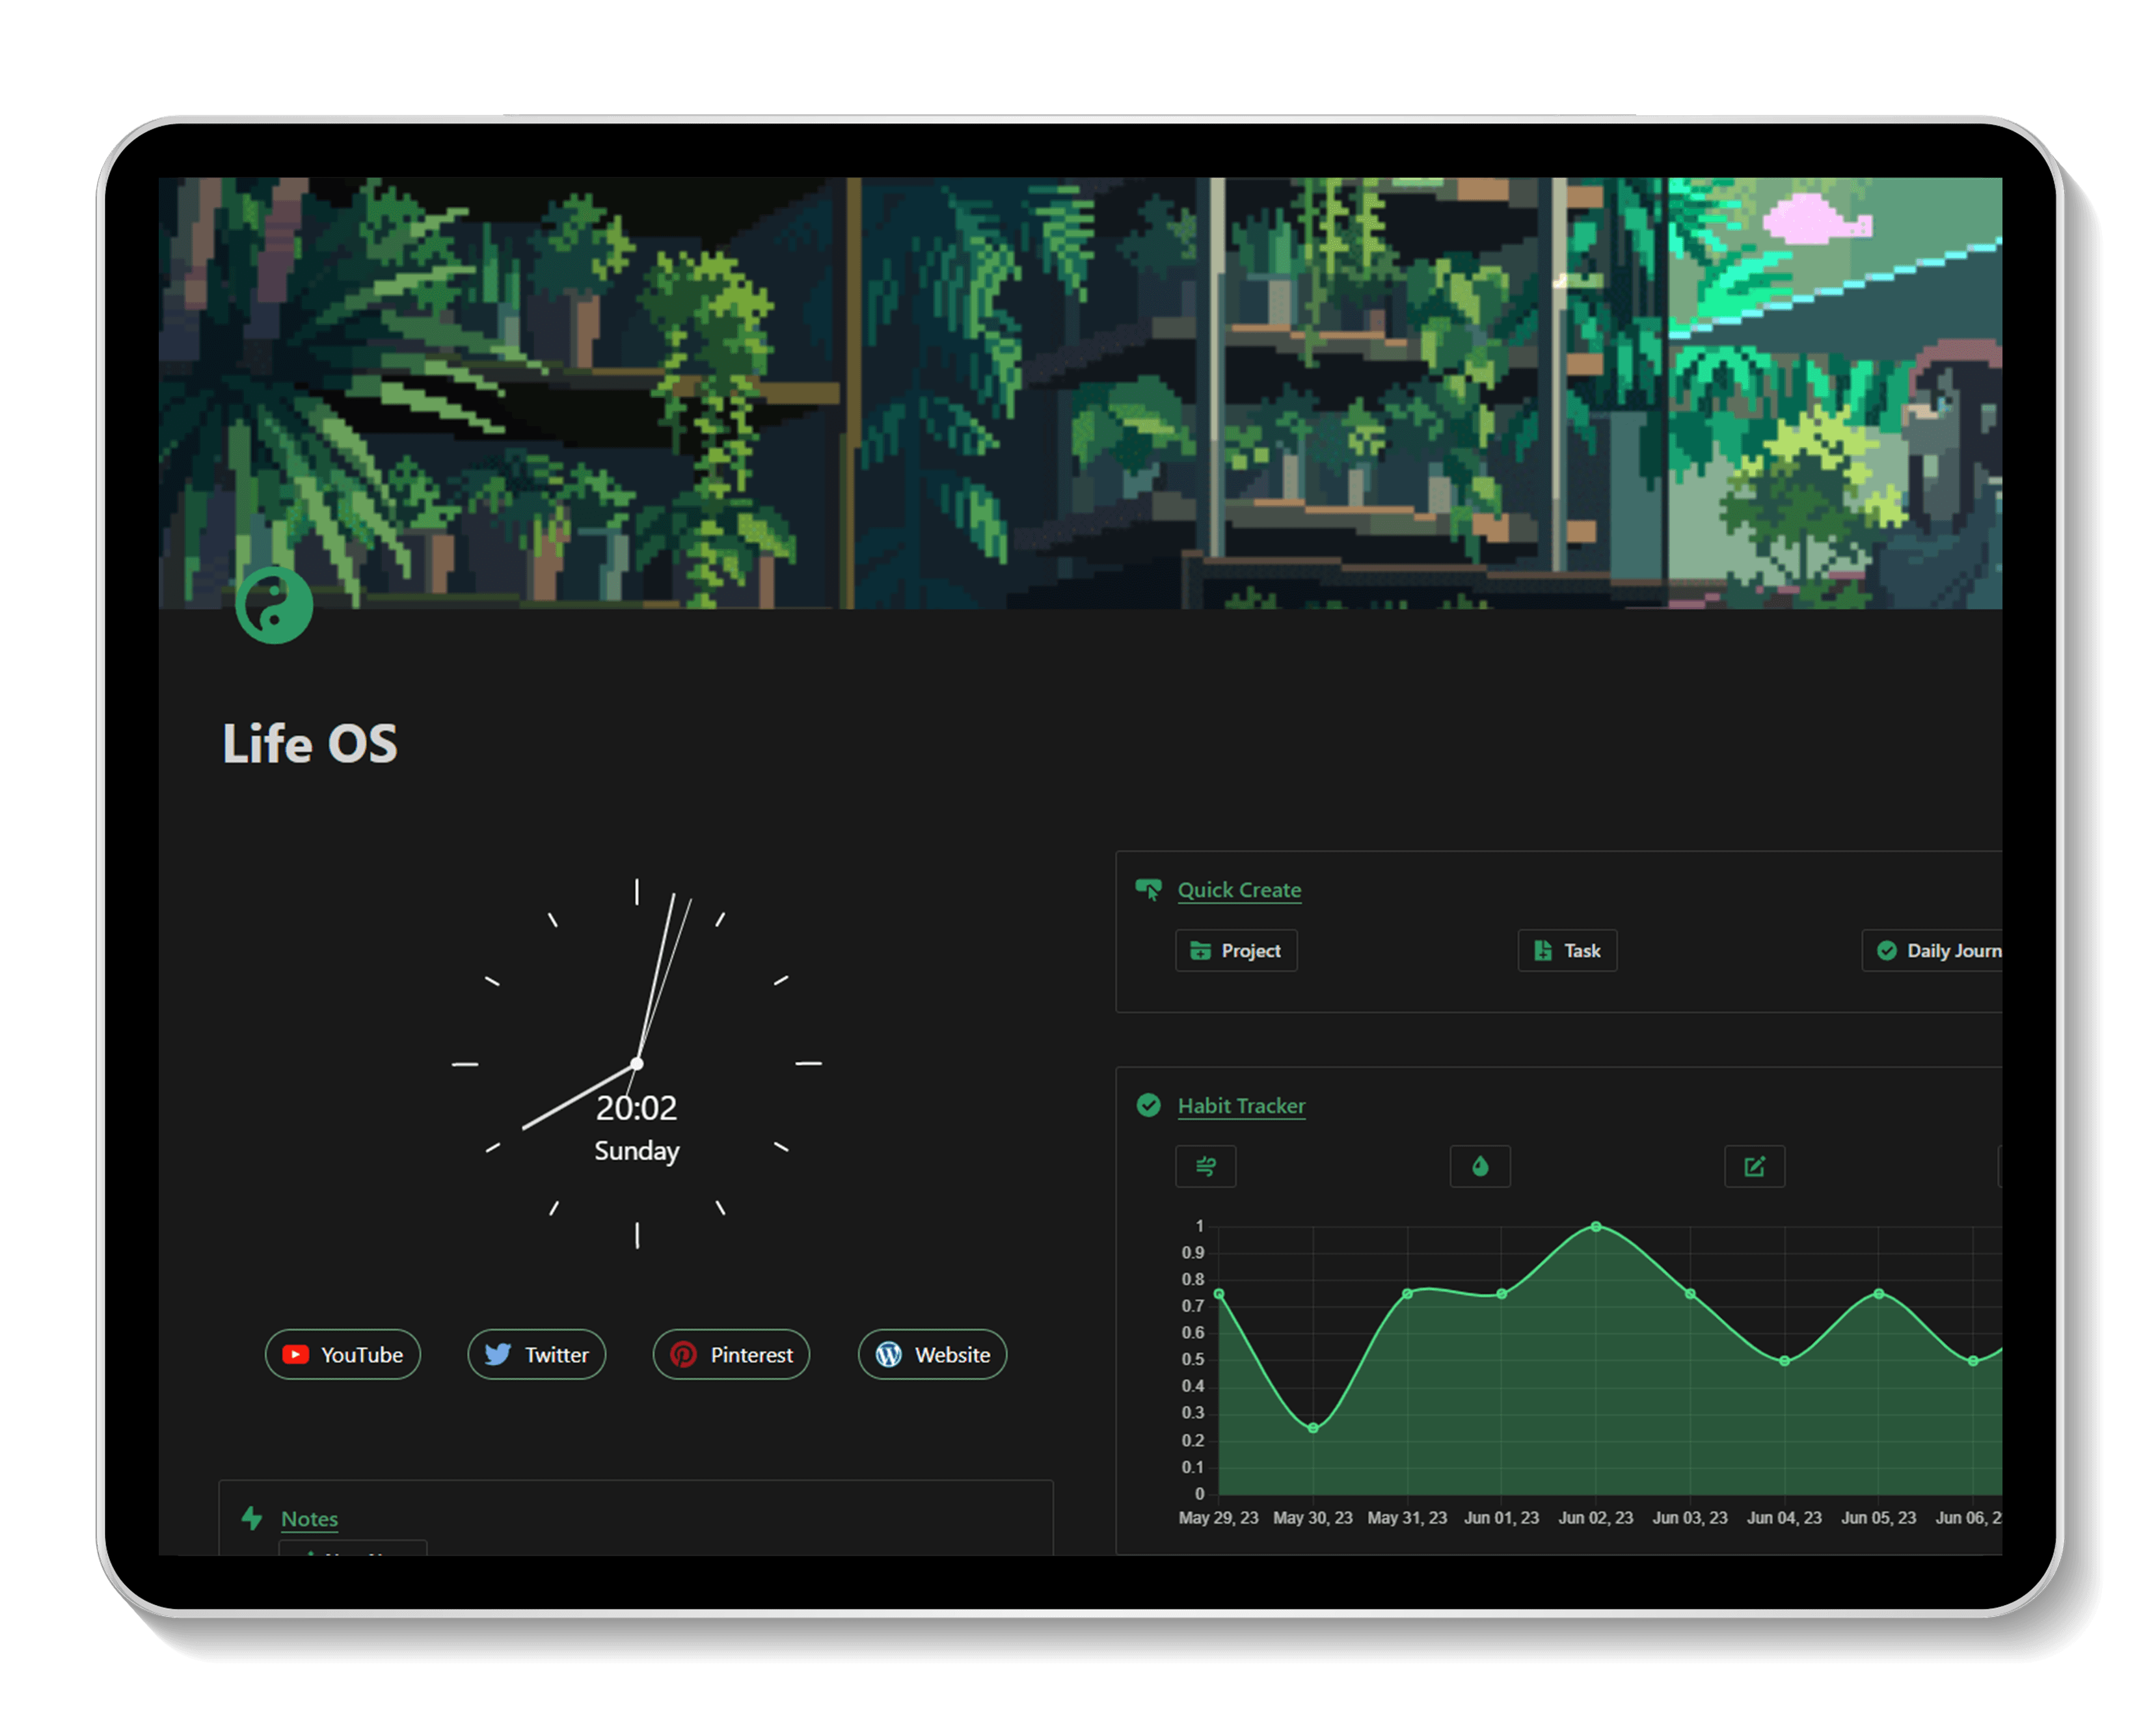
Task: Click the green yin-yang page icon
Action: point(273,605)
